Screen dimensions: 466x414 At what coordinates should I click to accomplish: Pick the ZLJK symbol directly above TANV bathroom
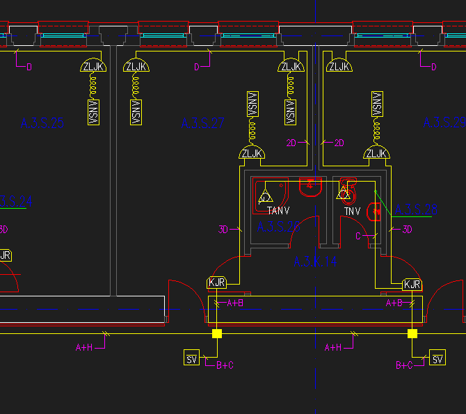click(252, 153)
